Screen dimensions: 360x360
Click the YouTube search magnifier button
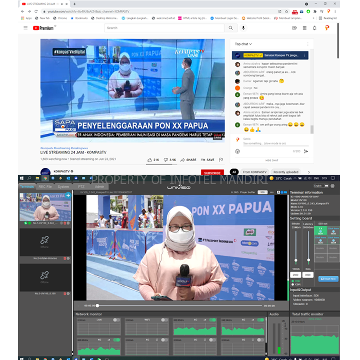click(230, 28)
